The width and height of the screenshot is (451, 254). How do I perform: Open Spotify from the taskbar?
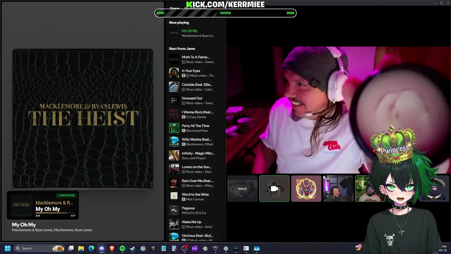pos(122,248)
